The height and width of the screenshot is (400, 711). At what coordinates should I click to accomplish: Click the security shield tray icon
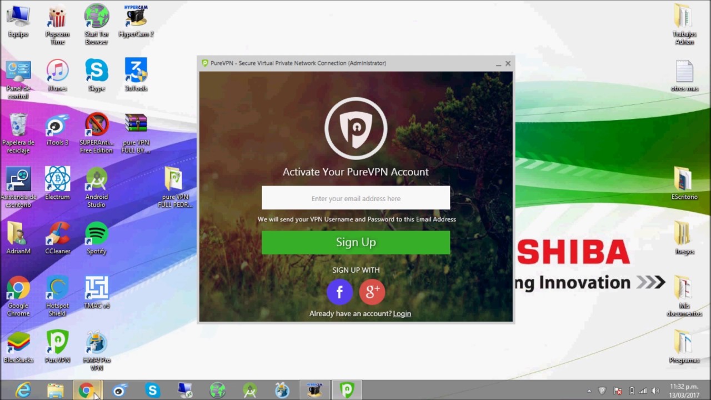(x=602, y=391)
